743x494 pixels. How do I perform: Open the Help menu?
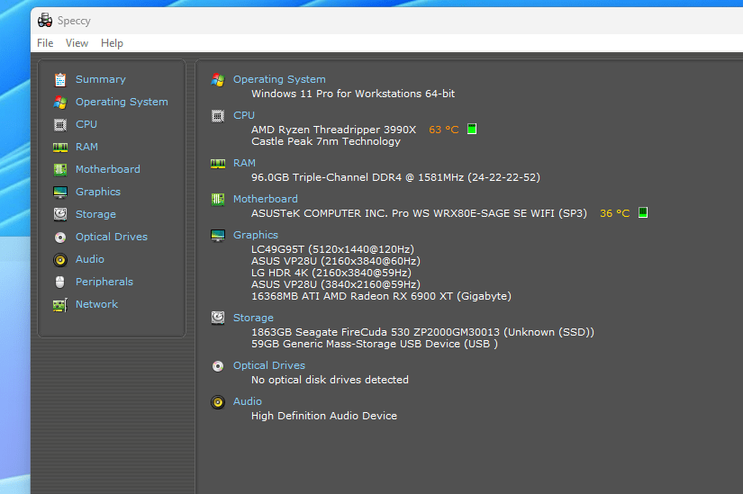[112, 43]
